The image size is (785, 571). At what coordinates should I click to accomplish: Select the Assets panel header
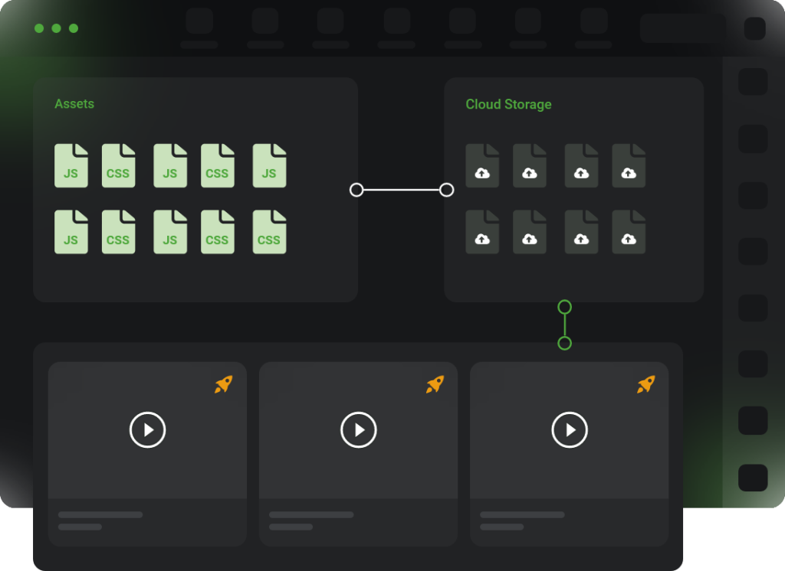point(74,103)
